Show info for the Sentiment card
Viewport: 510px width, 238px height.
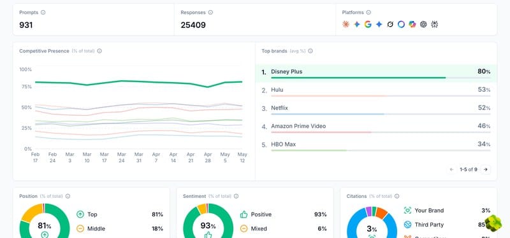coord(236,196)
